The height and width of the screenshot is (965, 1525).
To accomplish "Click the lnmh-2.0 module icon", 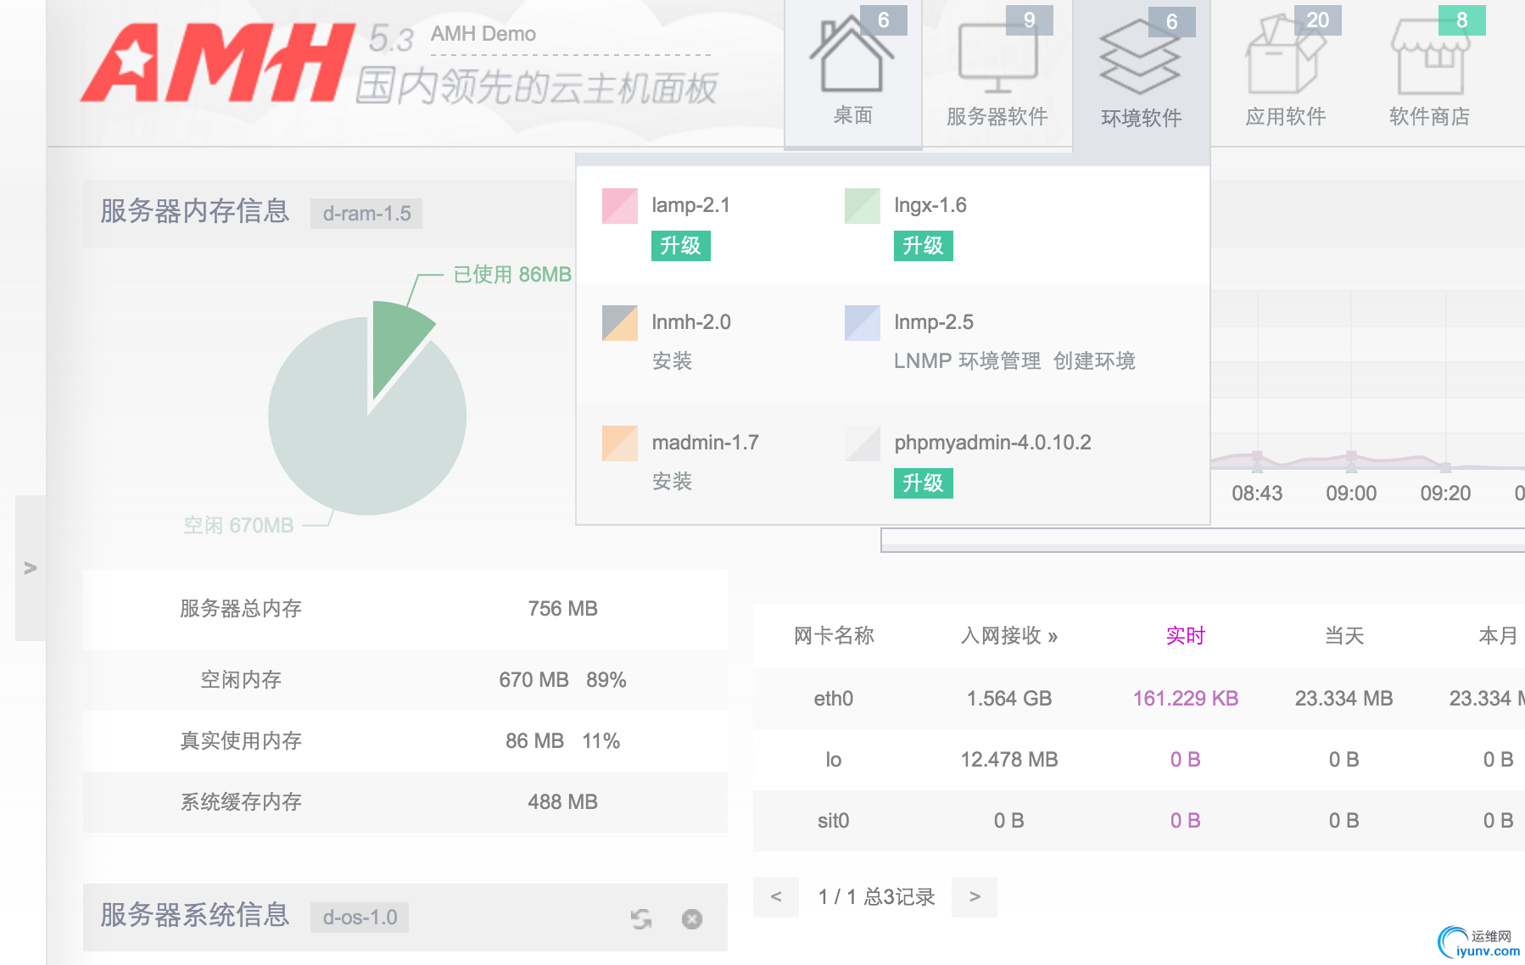I will (620, 323).
